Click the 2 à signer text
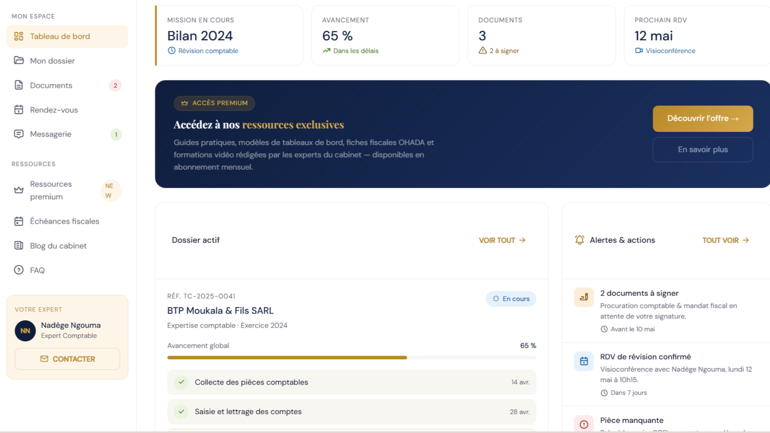Screen dimensions: 770x433 pos(504,51)
